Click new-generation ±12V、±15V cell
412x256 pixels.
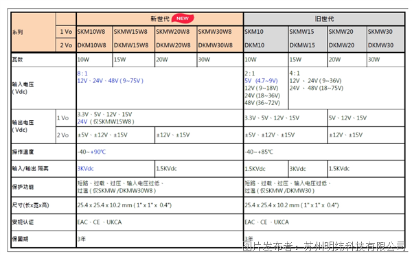click(x=173, y=135)
